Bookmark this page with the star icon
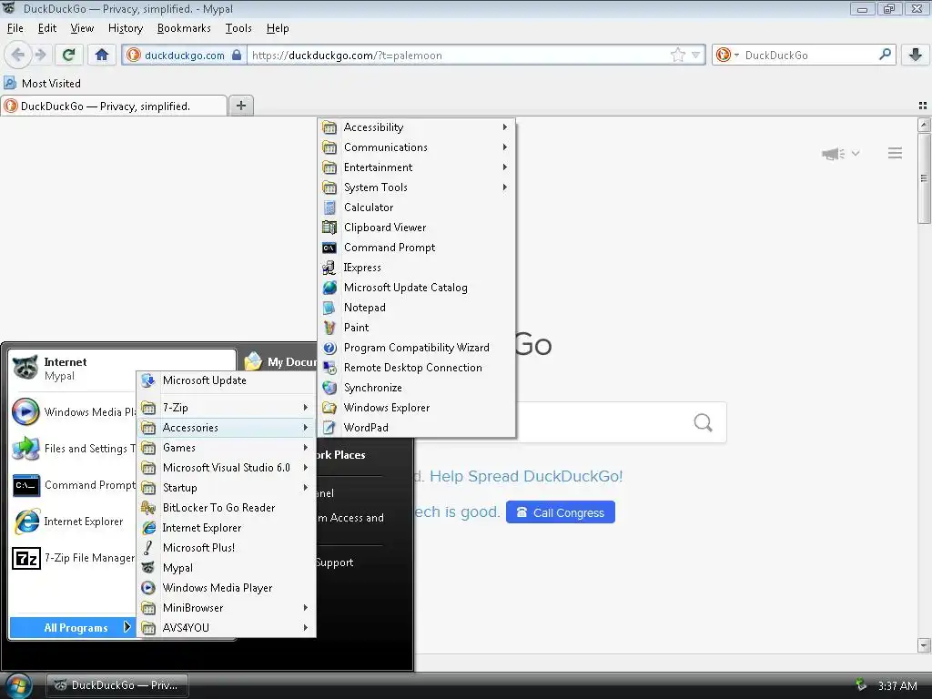 pos(677,56)
